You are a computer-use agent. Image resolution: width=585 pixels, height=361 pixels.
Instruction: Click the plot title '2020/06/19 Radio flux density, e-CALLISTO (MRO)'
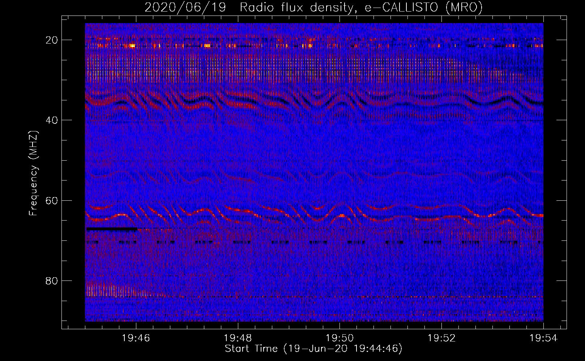point(313,7)
